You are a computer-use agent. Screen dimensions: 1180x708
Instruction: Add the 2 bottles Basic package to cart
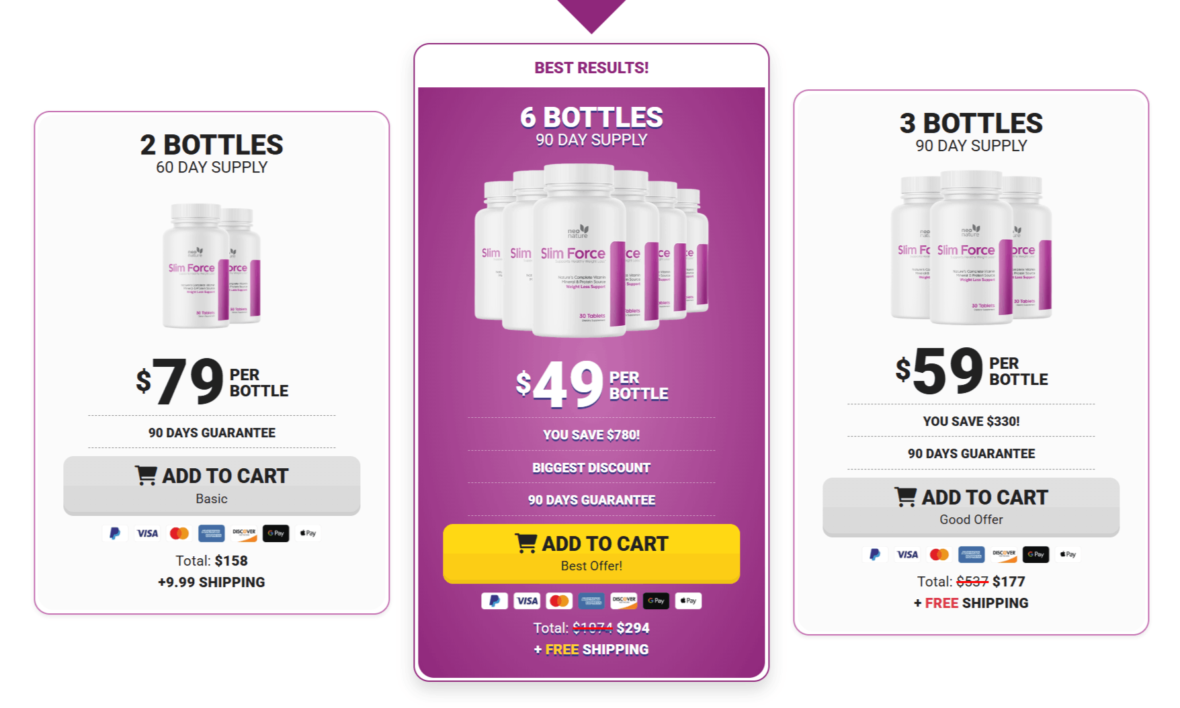pyautogui.click(x=212, y=485)
